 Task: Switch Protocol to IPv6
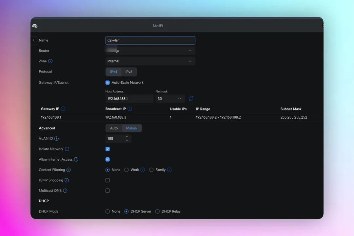coord(129,71)
